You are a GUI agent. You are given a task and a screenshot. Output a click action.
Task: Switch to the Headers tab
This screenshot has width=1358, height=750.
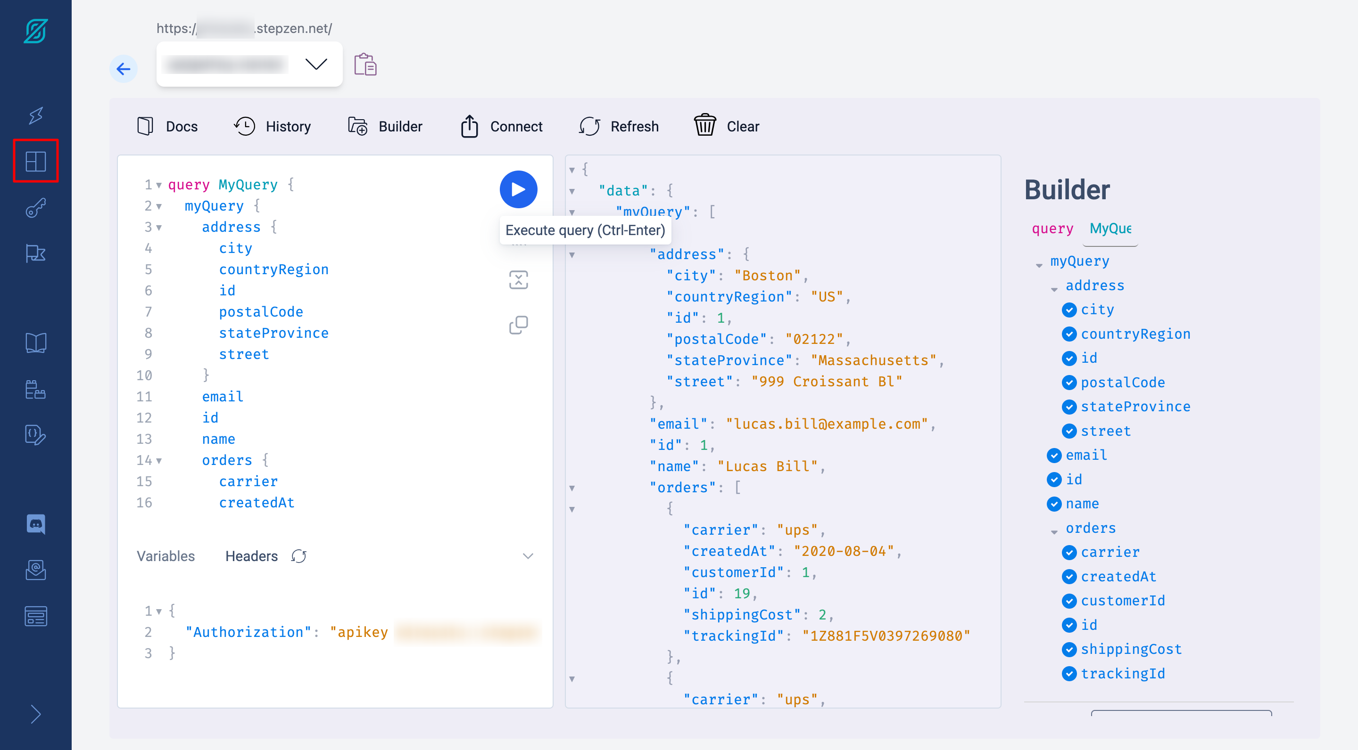click(x=251, y=556)
